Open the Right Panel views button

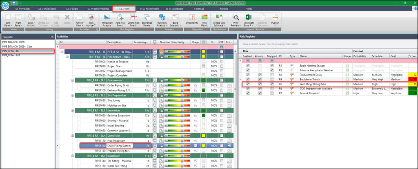point(18,20)
